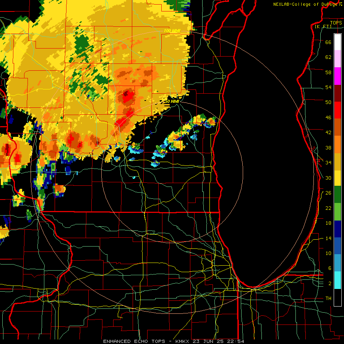Click the legend value "66"
This screenshot has height=344, width=344.
point(328,42)
